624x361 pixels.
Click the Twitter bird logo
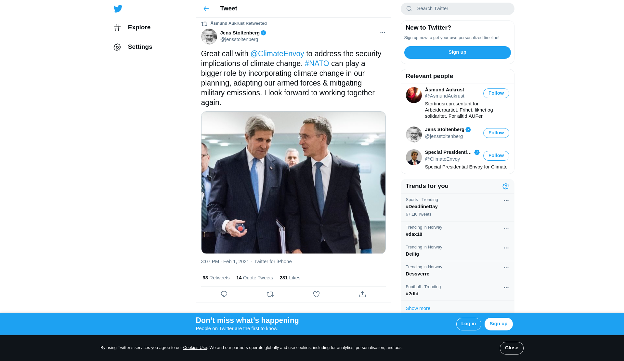[x=118, y=9]
